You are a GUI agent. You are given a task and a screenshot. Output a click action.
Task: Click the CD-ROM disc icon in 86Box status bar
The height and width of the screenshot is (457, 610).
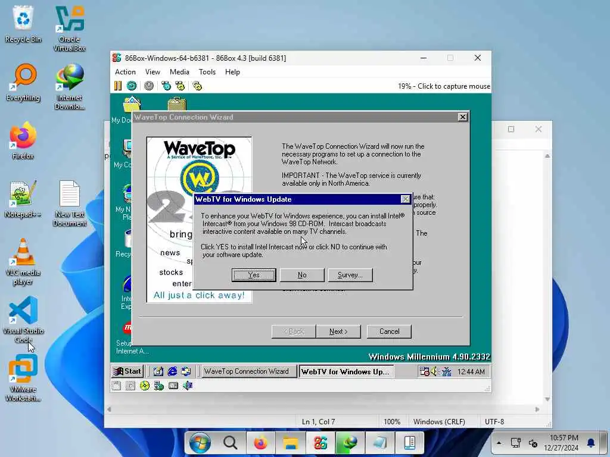(144, 386)
